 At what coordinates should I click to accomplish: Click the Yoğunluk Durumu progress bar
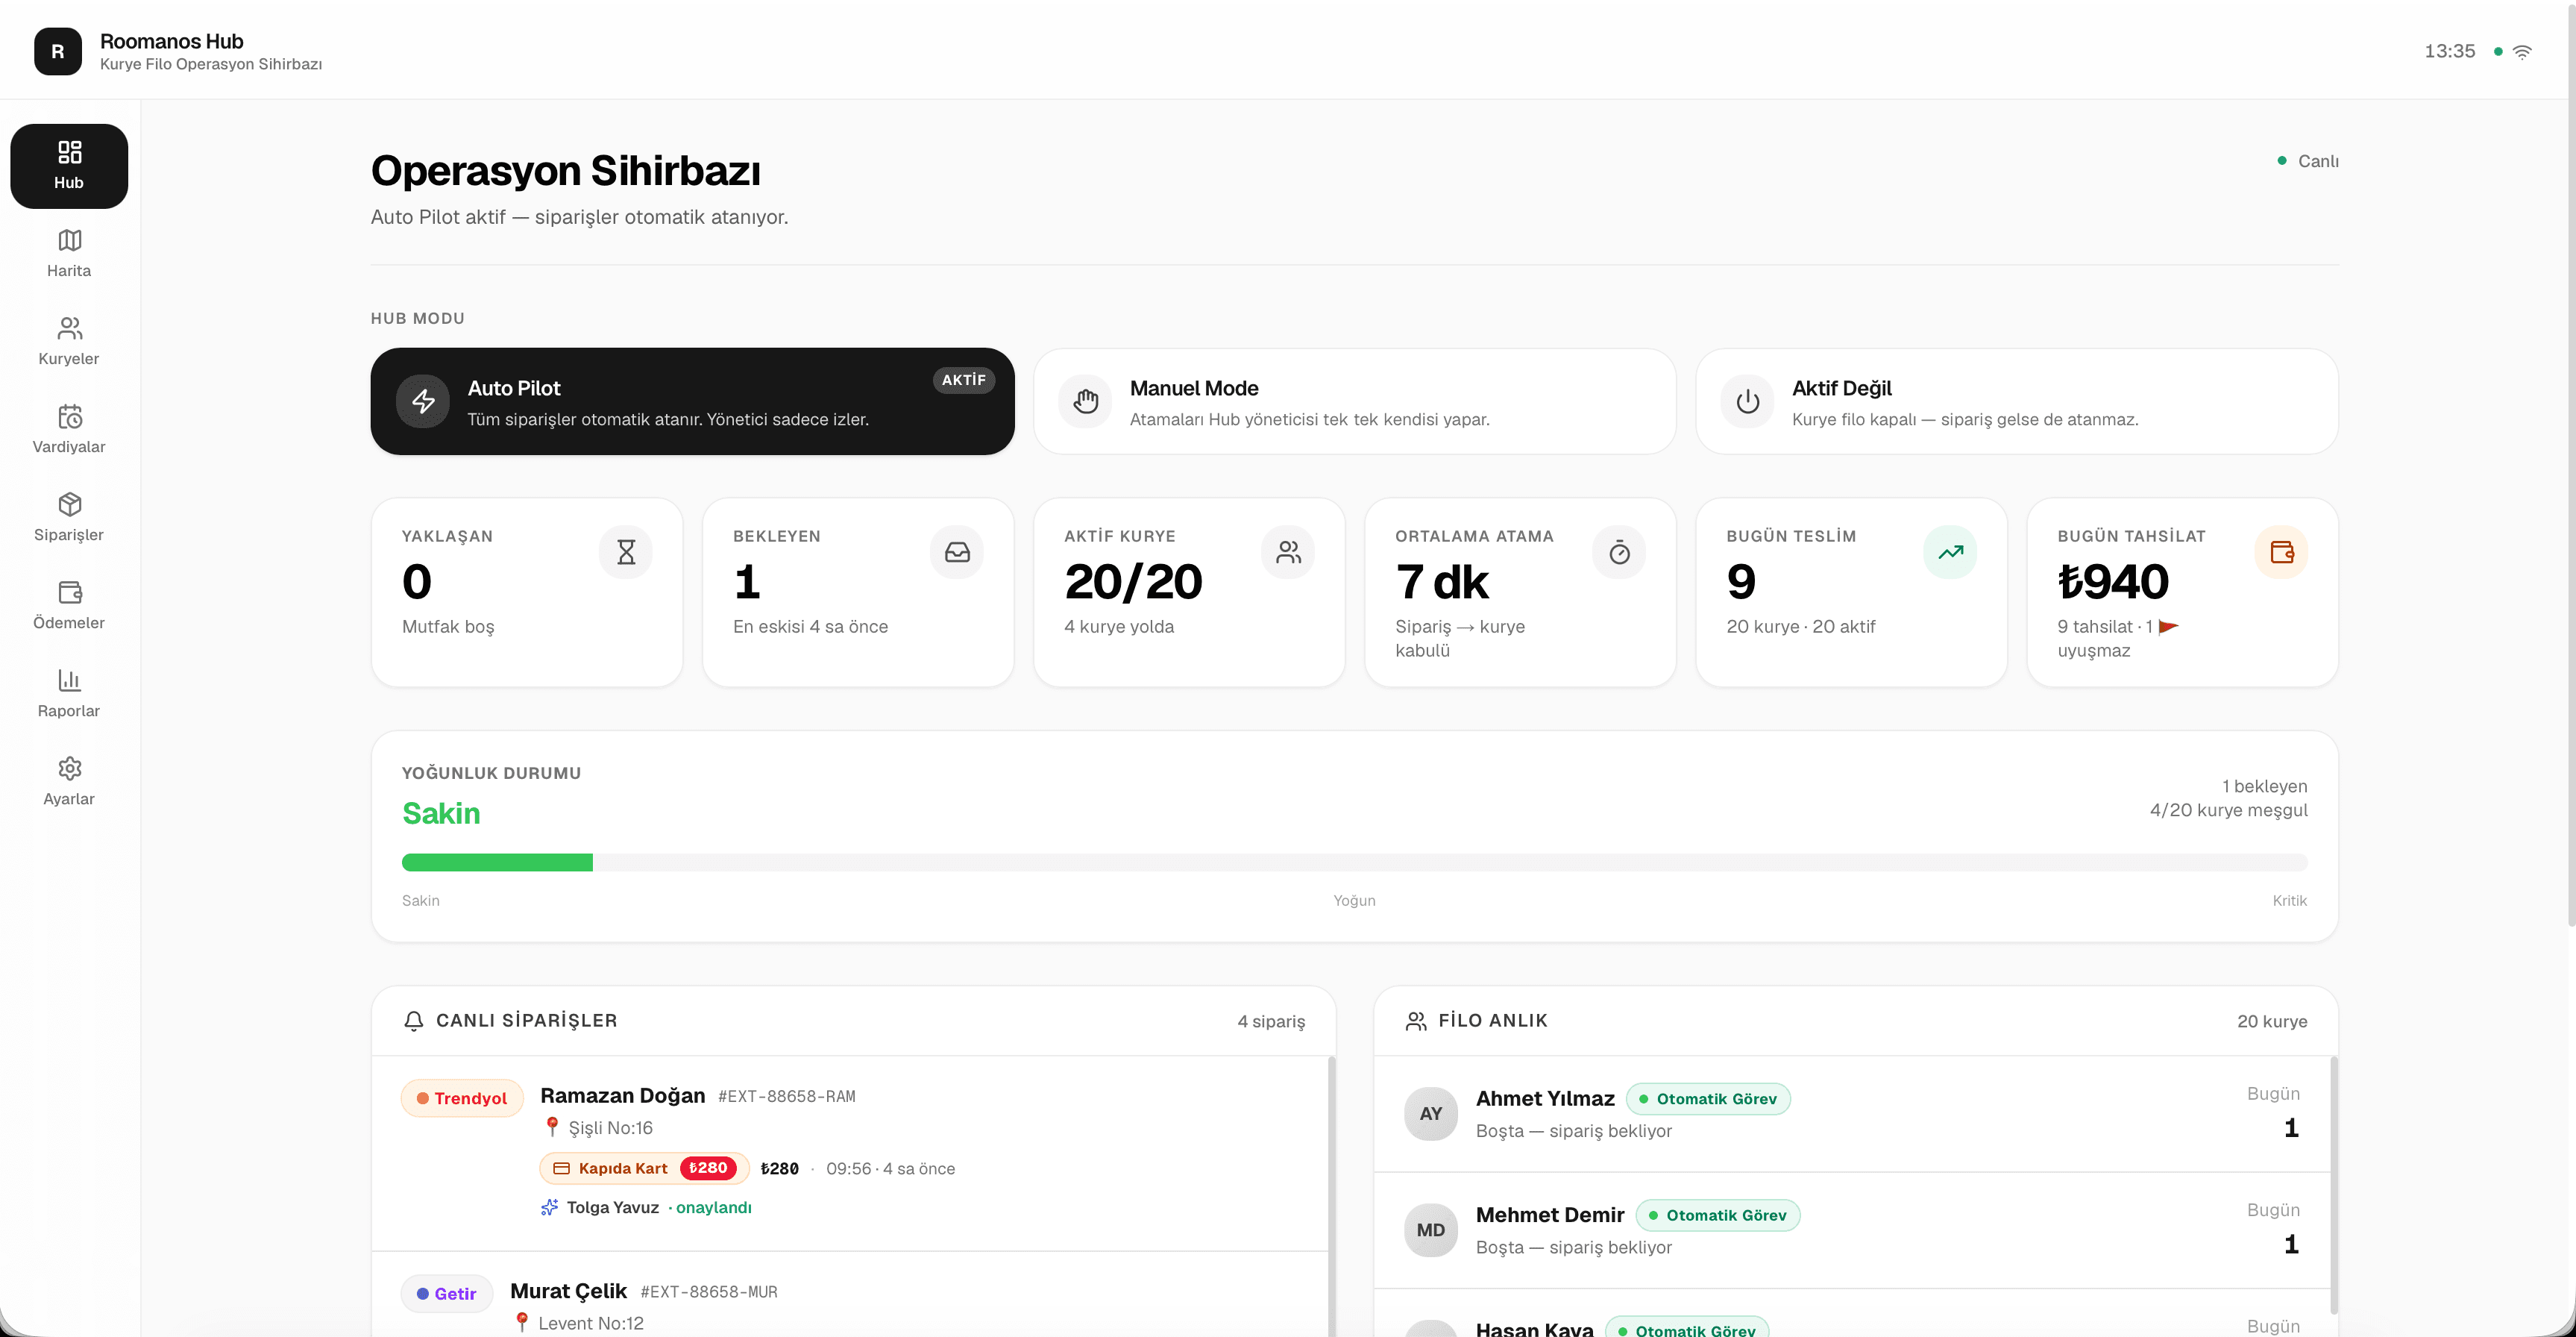pyautogui.click(x=1354, y=862)
